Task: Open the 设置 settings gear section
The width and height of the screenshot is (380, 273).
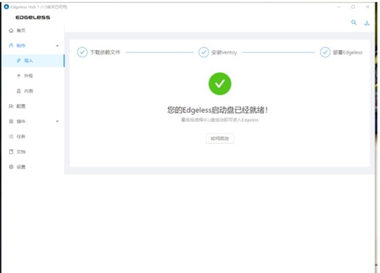Action: point(17,167)
